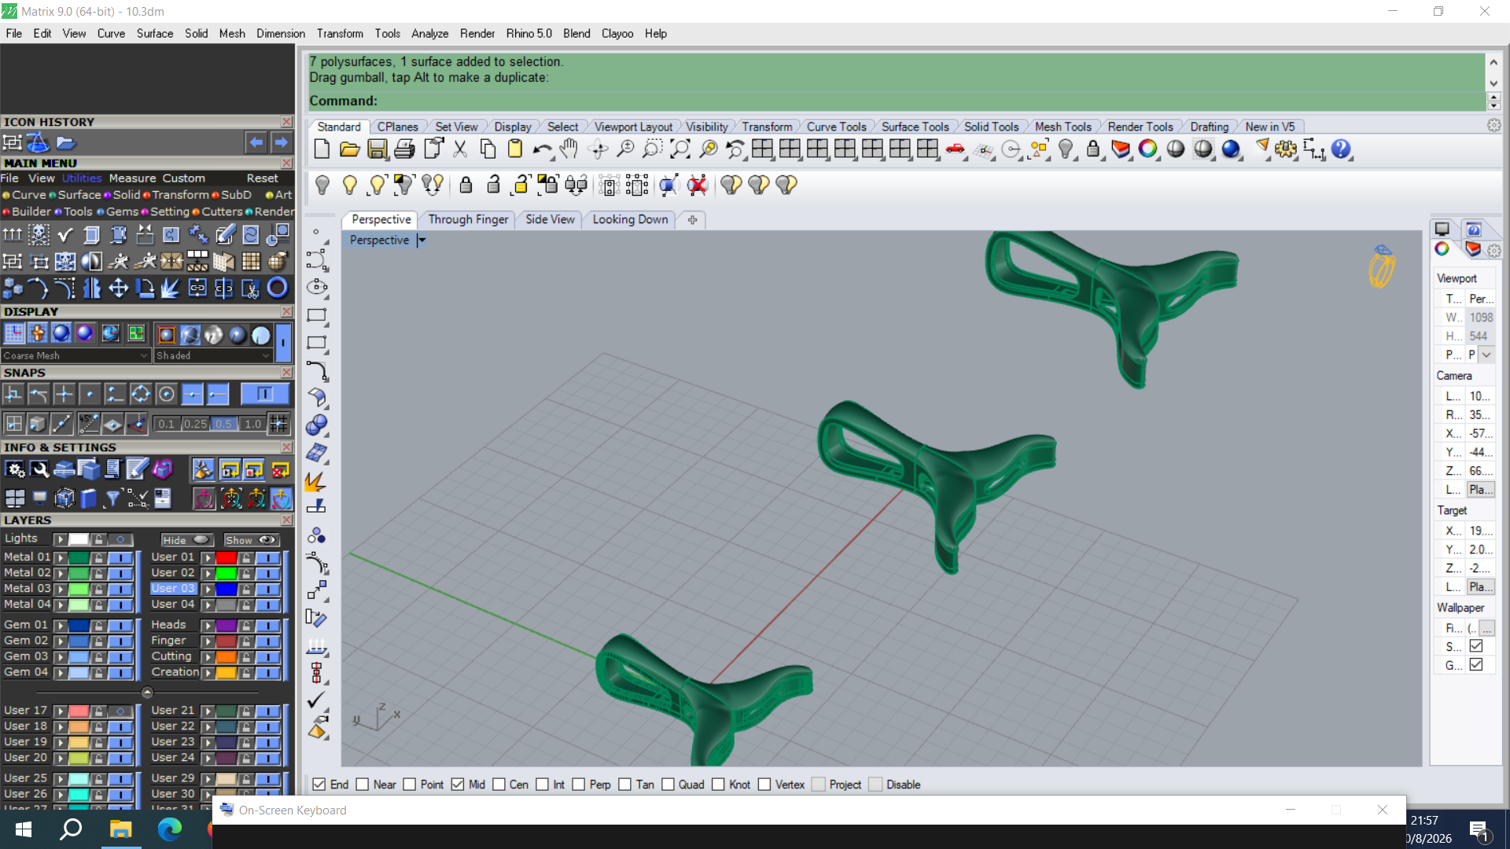This screenshot has height=849, width=1510.
Task: Click the Undo arrow icon
Action: (542, 149)
